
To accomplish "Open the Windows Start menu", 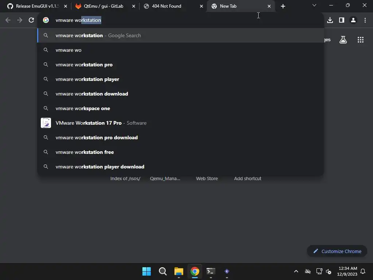I will coord(146,271).
